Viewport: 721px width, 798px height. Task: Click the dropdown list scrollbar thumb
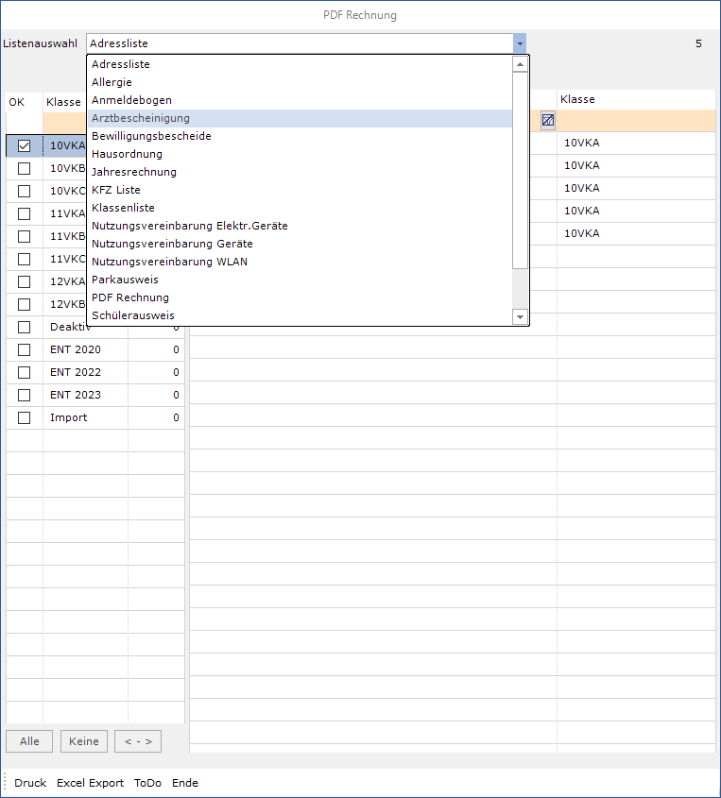[x=520, y=170]
